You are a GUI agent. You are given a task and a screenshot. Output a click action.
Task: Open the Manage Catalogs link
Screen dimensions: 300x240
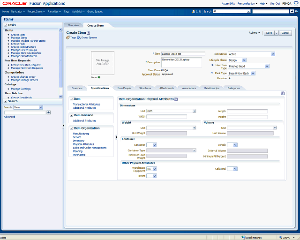(21, 89)
